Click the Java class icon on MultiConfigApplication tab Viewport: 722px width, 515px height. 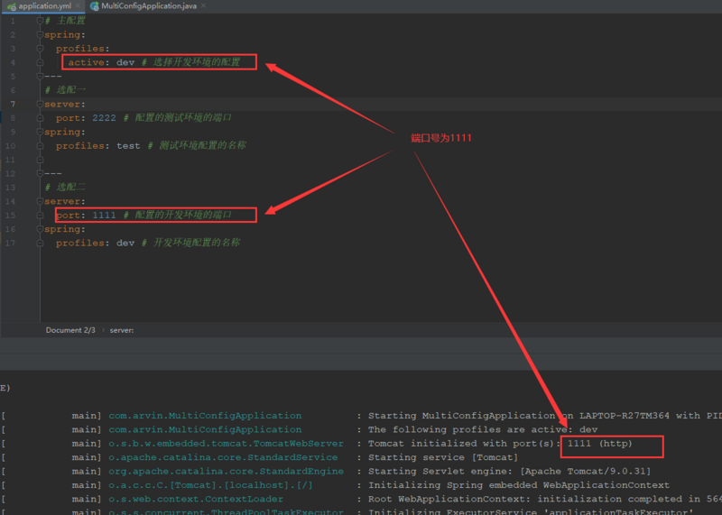click(95, 6)
